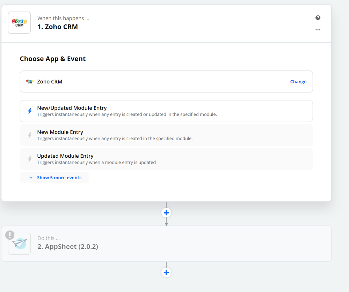
Task: Click the 'Do this ...' label
Action: pos(49,238)
